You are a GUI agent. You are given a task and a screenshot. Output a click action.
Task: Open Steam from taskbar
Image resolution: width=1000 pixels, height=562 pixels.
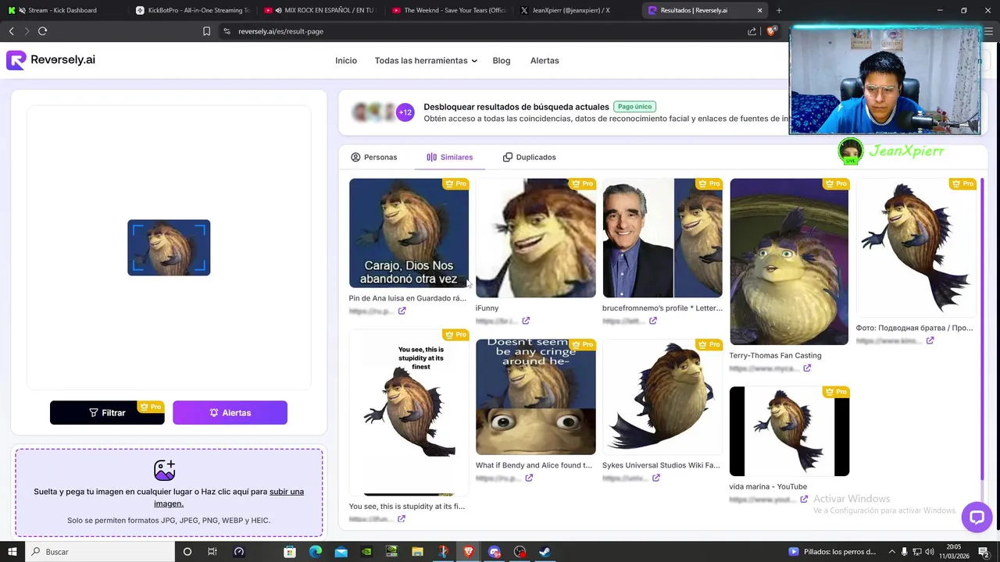(545, 552)
